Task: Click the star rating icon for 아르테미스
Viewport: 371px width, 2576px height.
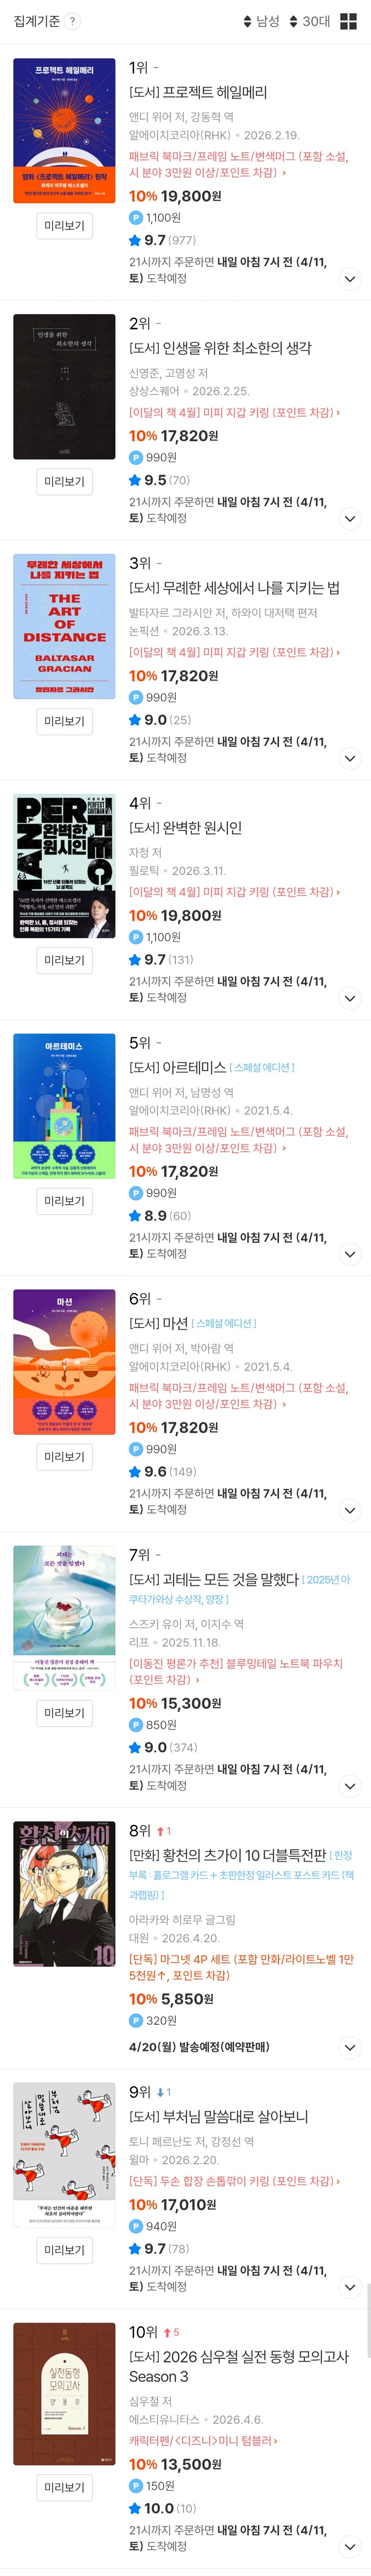Action: coord(135,1215)
